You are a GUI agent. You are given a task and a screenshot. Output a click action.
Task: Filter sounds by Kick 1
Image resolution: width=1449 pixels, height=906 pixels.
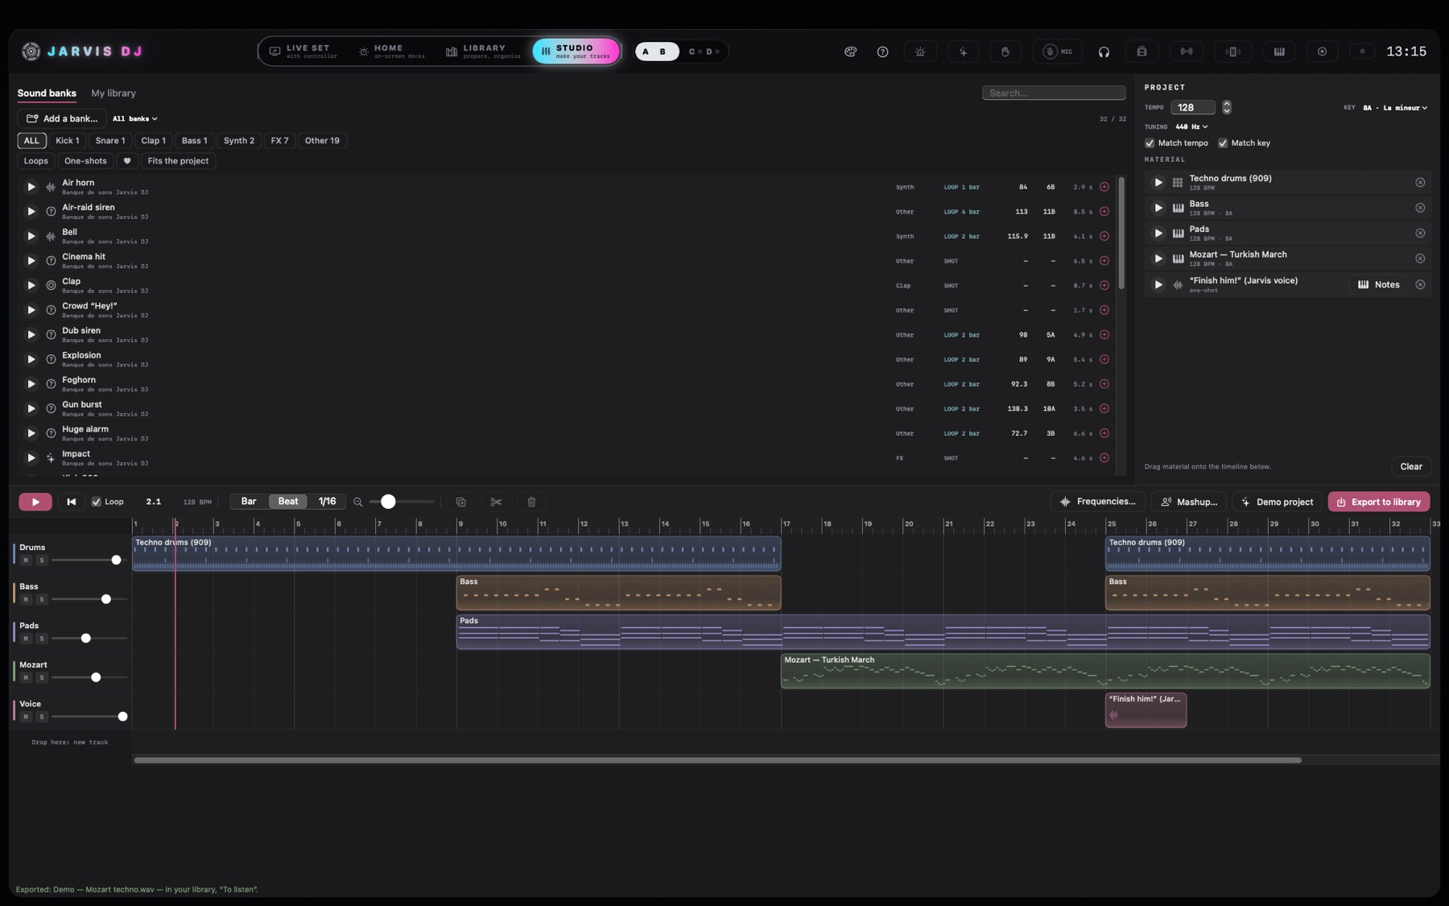click(68, 141)
